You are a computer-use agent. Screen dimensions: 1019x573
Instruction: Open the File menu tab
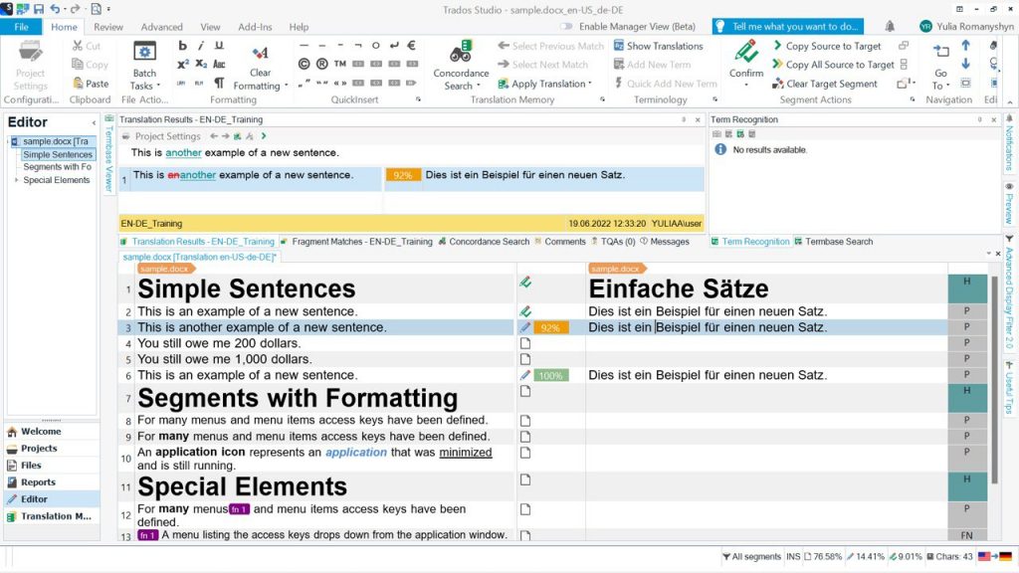[22, 27]
